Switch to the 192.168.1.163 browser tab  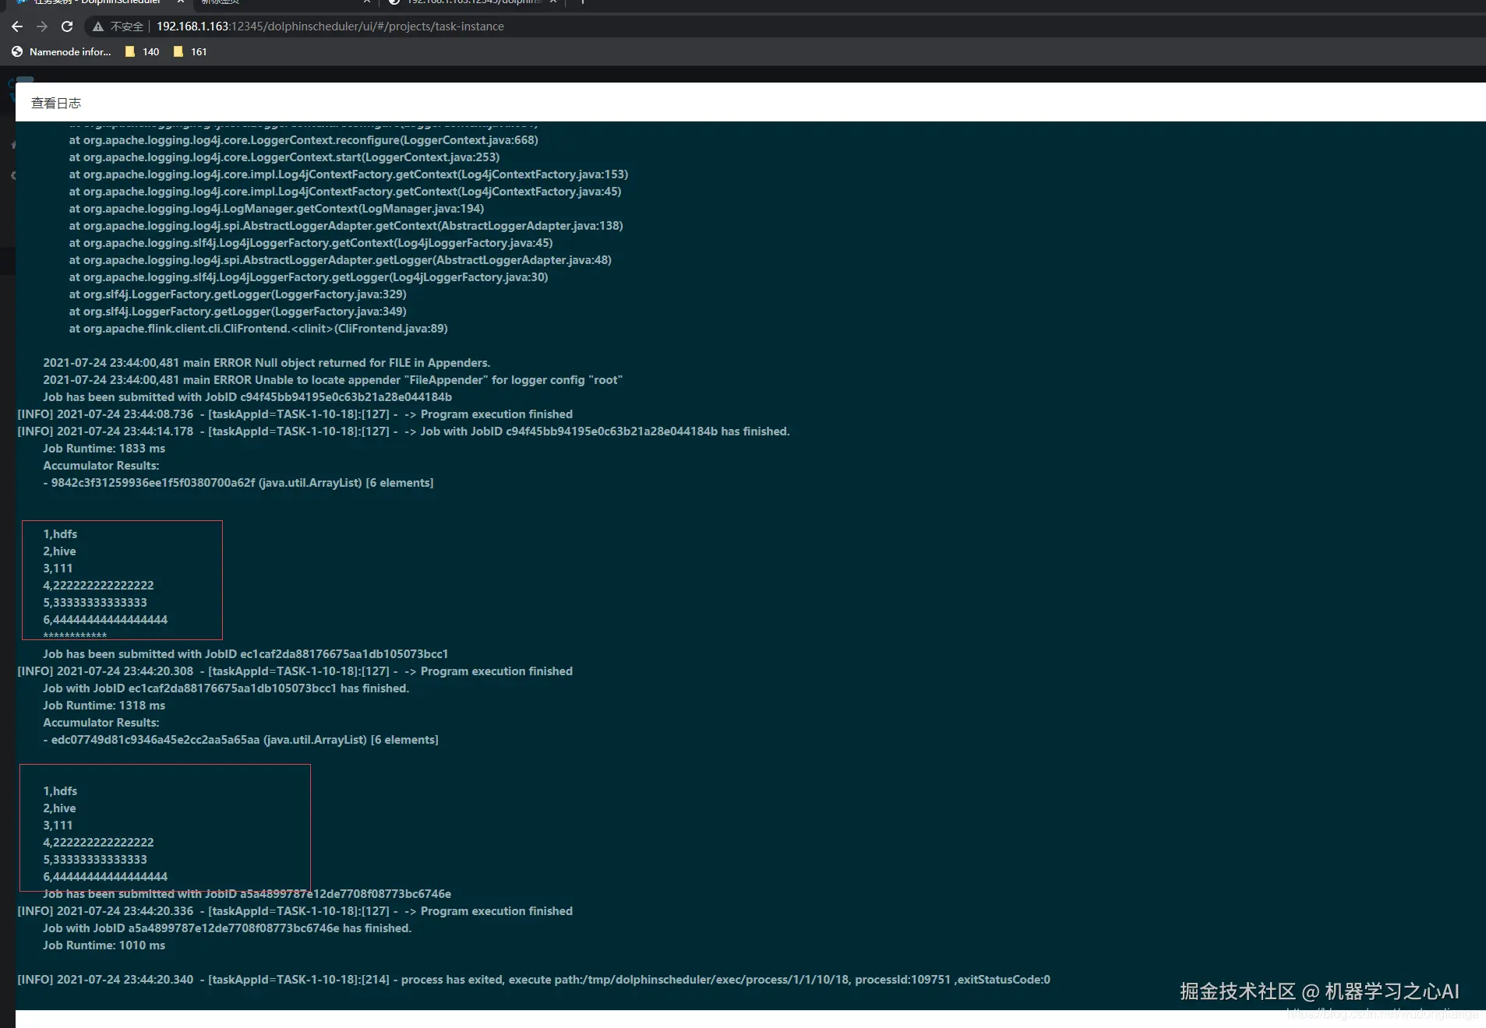click(x=473, y=2)
